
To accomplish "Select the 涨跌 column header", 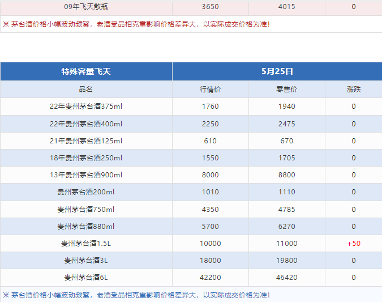I will [354, 90].
